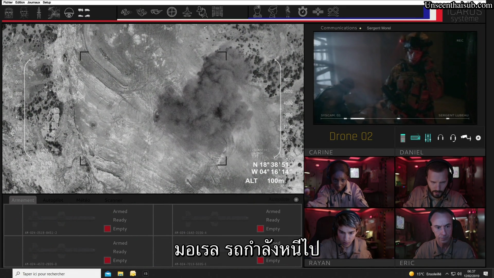Select the ERIC operator video feed
494x278 pixels.
(x=440, y=233)
